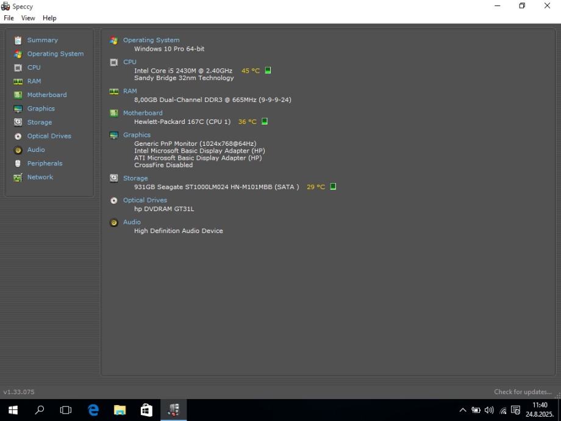Click the Operating System flag icon in sidebar

[18, 54]
